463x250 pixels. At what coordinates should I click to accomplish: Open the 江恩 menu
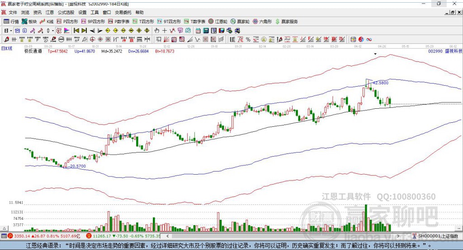point(50,12)
